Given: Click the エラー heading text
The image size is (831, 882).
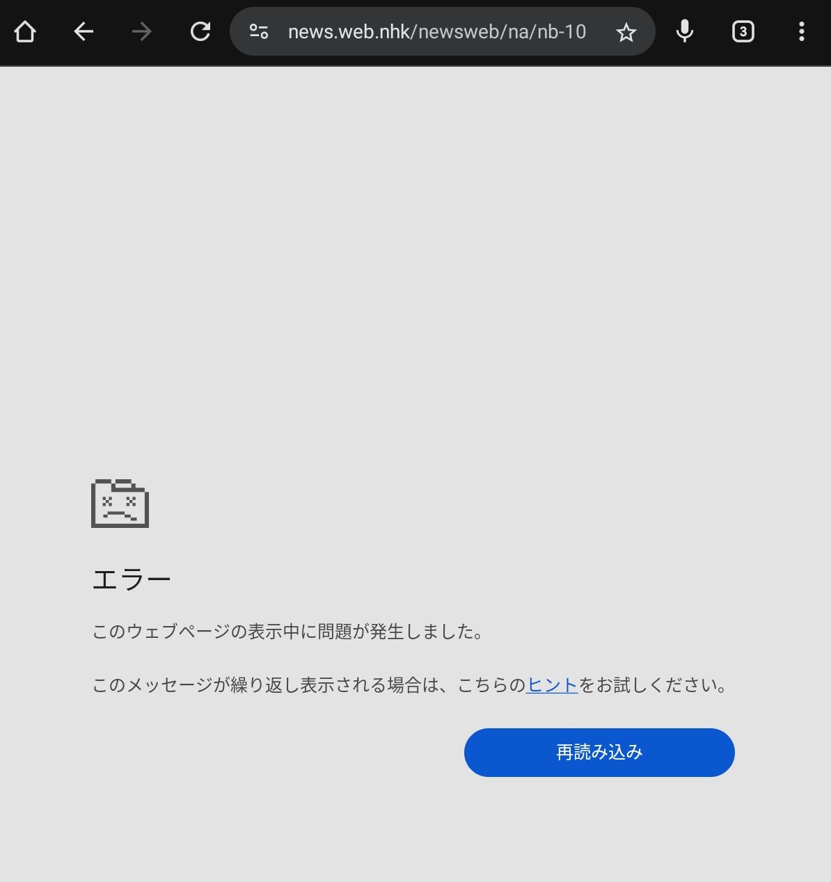Looking at the screenshot, I should tap(132, 579).
